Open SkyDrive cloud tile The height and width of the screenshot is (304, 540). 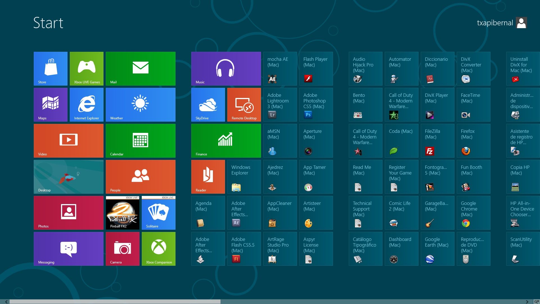(208, 104)
